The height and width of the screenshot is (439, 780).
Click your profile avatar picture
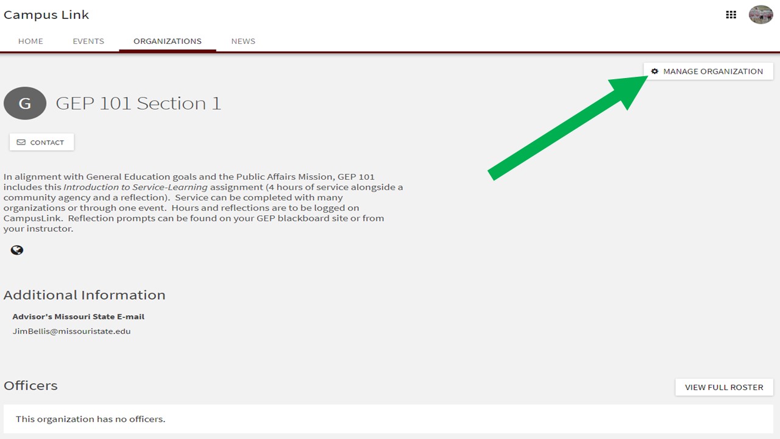tap(760, 14)
